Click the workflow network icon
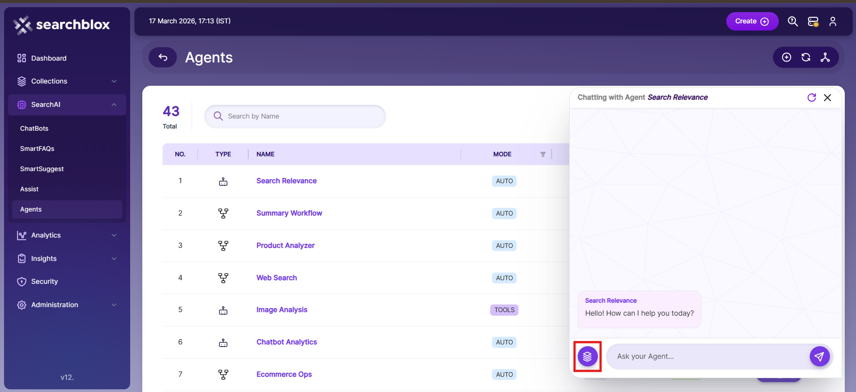The image size is (856, 392). pos(825,57)
